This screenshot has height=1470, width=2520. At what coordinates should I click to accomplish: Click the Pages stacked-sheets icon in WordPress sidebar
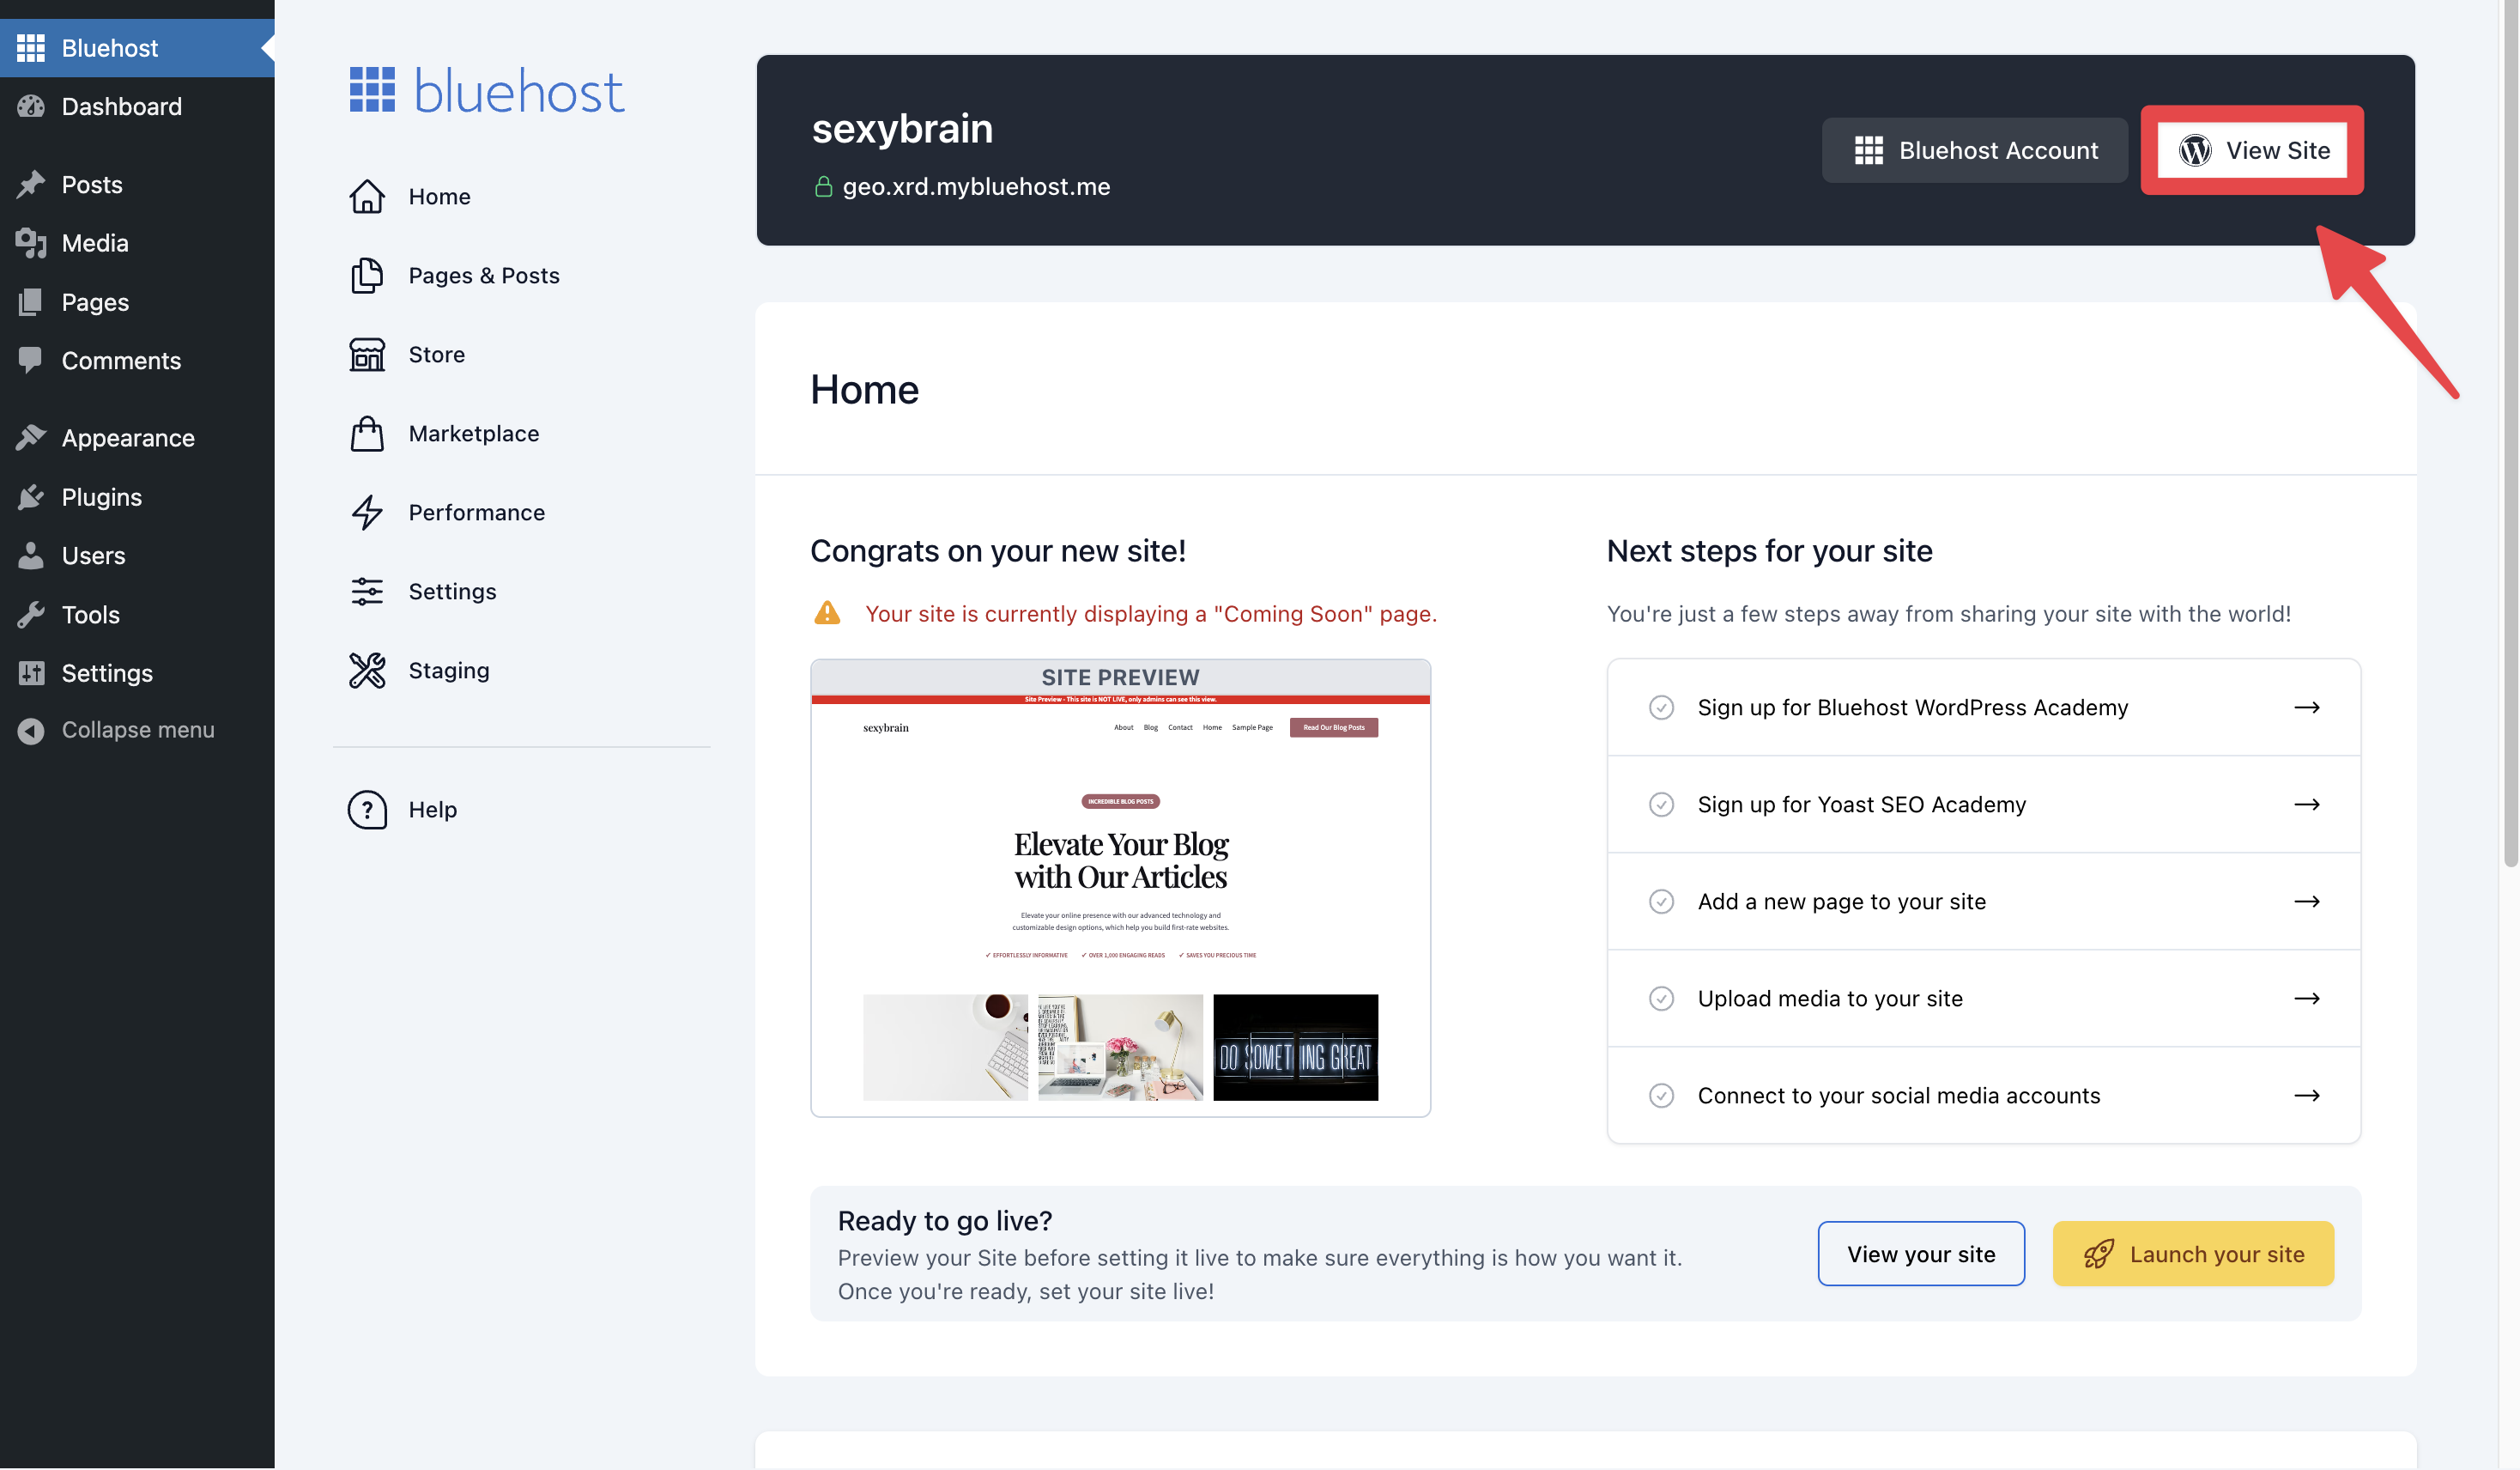click(31, 302)
